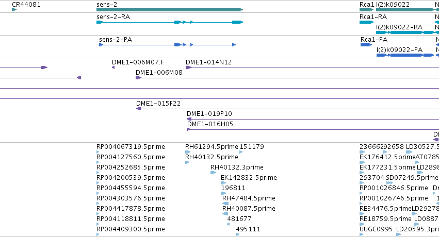Viewport: 439px width, 237px height.
Task: Click the Rca1 gene arrow
Action: [366, 10]
